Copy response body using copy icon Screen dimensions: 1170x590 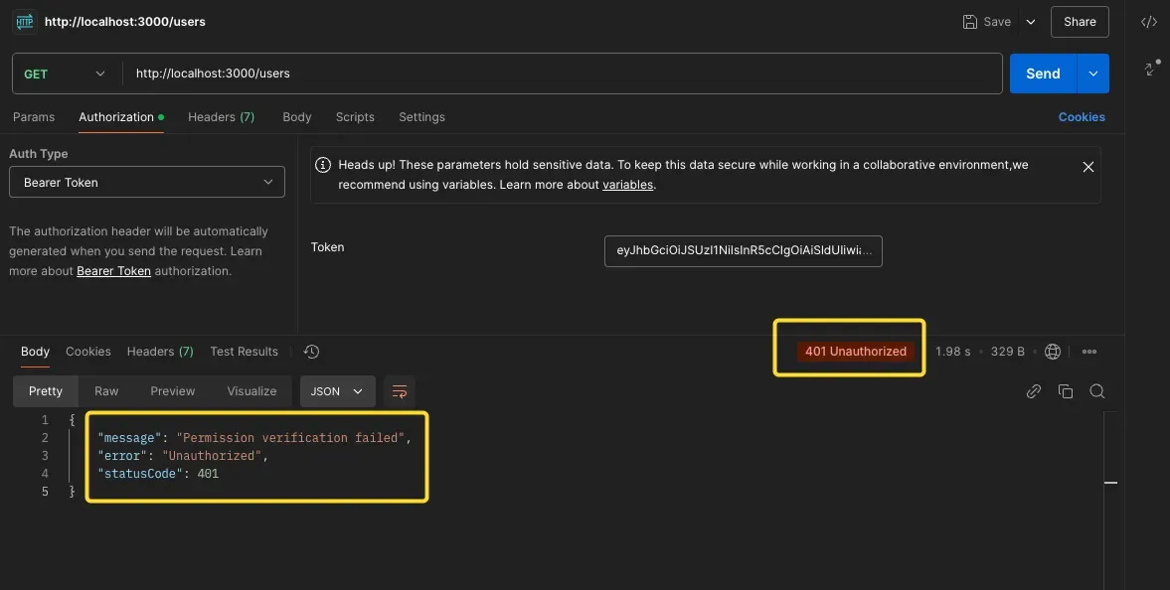point(1066,391)
